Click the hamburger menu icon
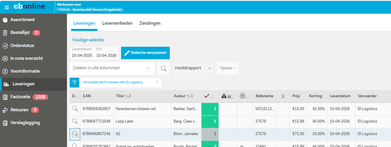The height and width of the screenshot is (147, 391). tap(7, 7)
